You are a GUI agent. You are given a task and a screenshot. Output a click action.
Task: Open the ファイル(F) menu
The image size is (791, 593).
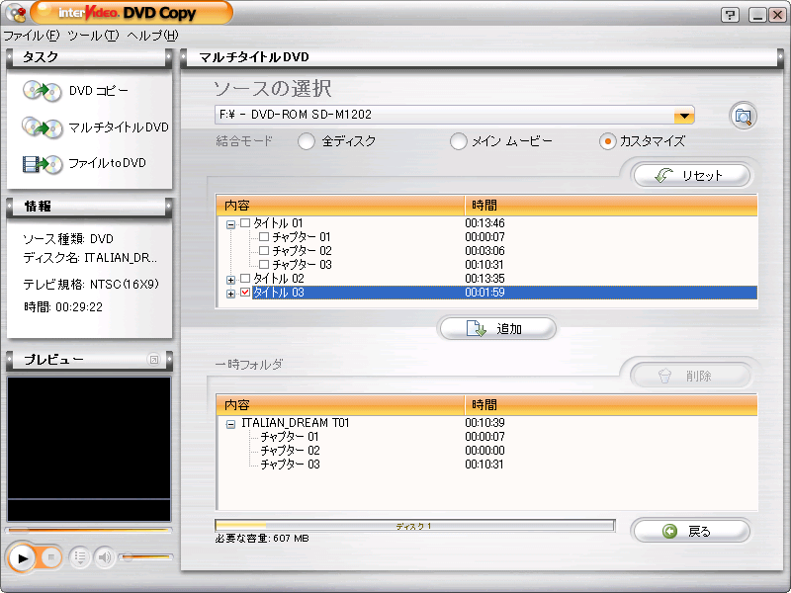click(x=32, y=36)
